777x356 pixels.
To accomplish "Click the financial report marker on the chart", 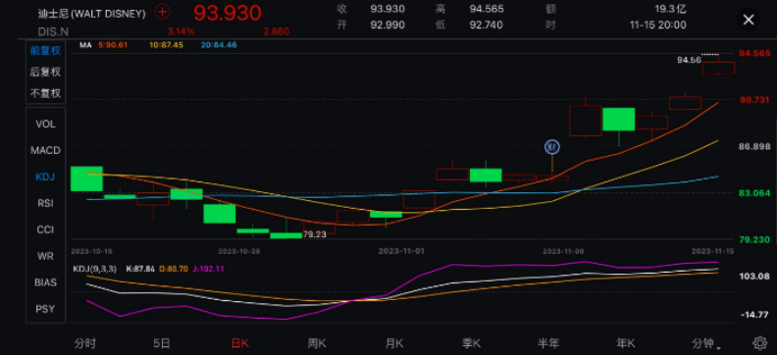I will point(552,146).
